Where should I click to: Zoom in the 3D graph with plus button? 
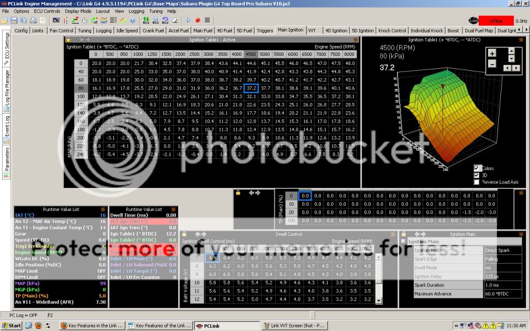point(492,53)
